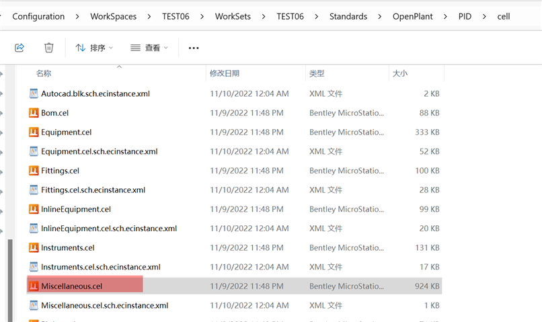Click the 333 KB size of Equipment.cel
542x322 pixels.
[x=427, y=132]
